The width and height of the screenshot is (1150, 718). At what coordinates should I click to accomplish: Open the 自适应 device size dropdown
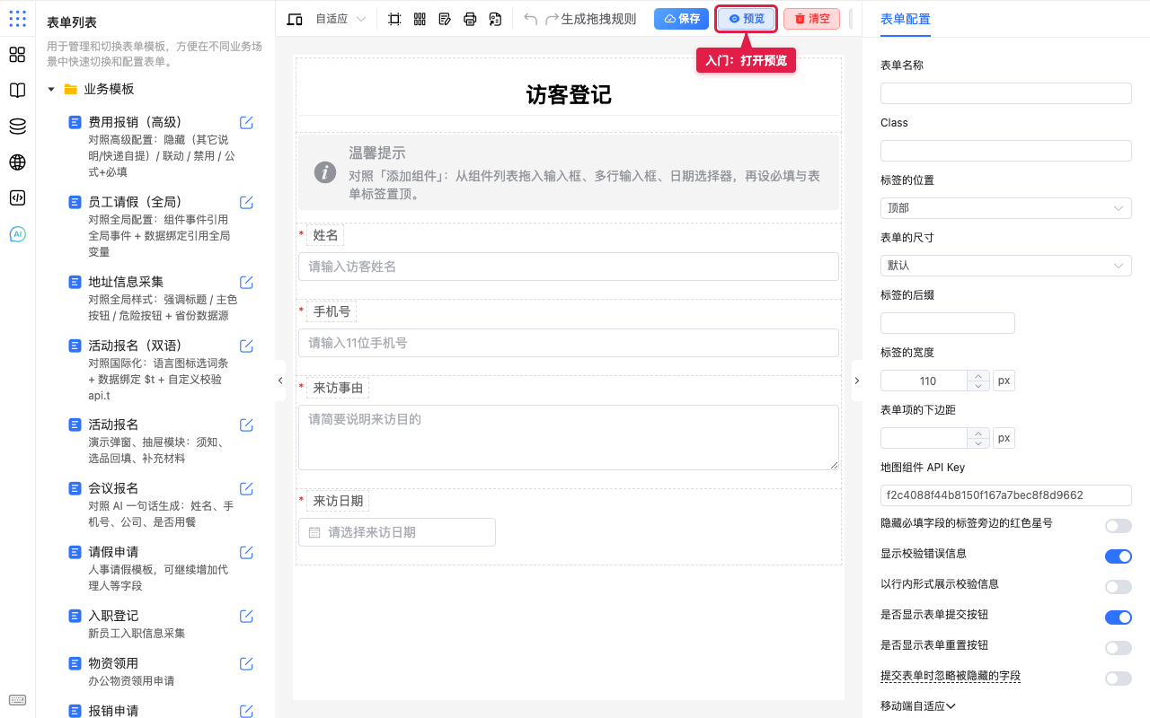[x=341, y=19]
